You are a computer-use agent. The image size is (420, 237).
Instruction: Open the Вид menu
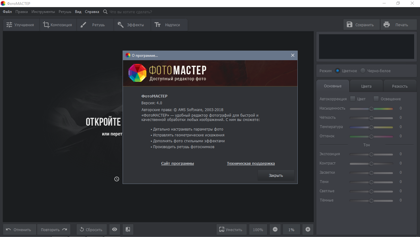point(78,12)
